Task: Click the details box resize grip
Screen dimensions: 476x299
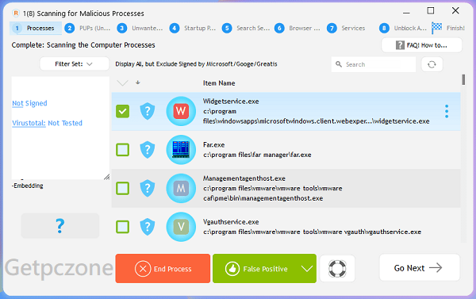Action: coord(106,177)
